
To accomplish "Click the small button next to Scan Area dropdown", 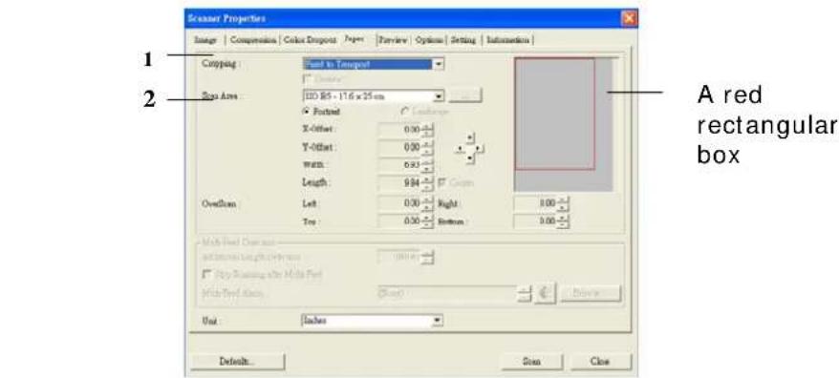I will (x=465, y=96).
